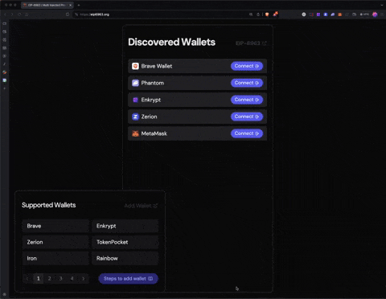Close the EIP-6963 tab
The image size is (386, 299).
[x=70, y=5]
